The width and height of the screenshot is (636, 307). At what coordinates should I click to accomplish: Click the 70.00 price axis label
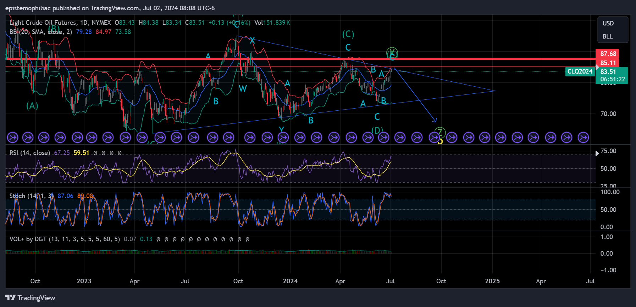point(608,114)
